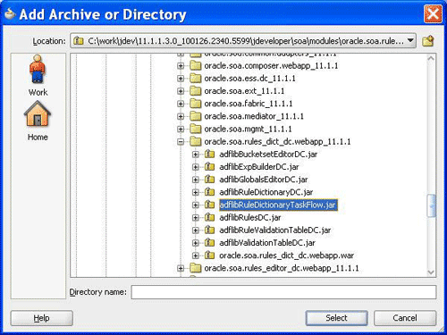
Task: Click the Location path combo box
Action: tap(243, 40)
